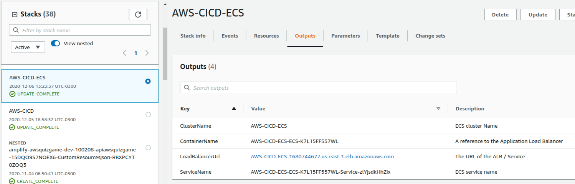
Task: Open the Active status filter dropdown
Action: [x=28, y=47]
